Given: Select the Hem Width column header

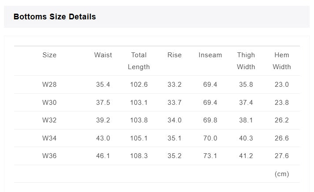Looking at the screenshot, I should coord(281,61).
